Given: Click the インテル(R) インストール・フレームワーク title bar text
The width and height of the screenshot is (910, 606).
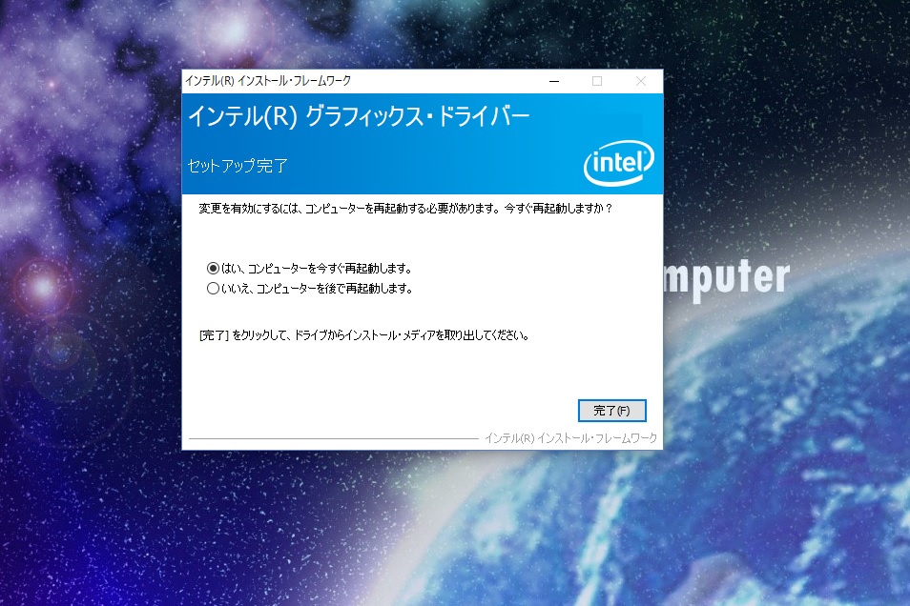Looking at the screenshot, I should coord(268,81).
